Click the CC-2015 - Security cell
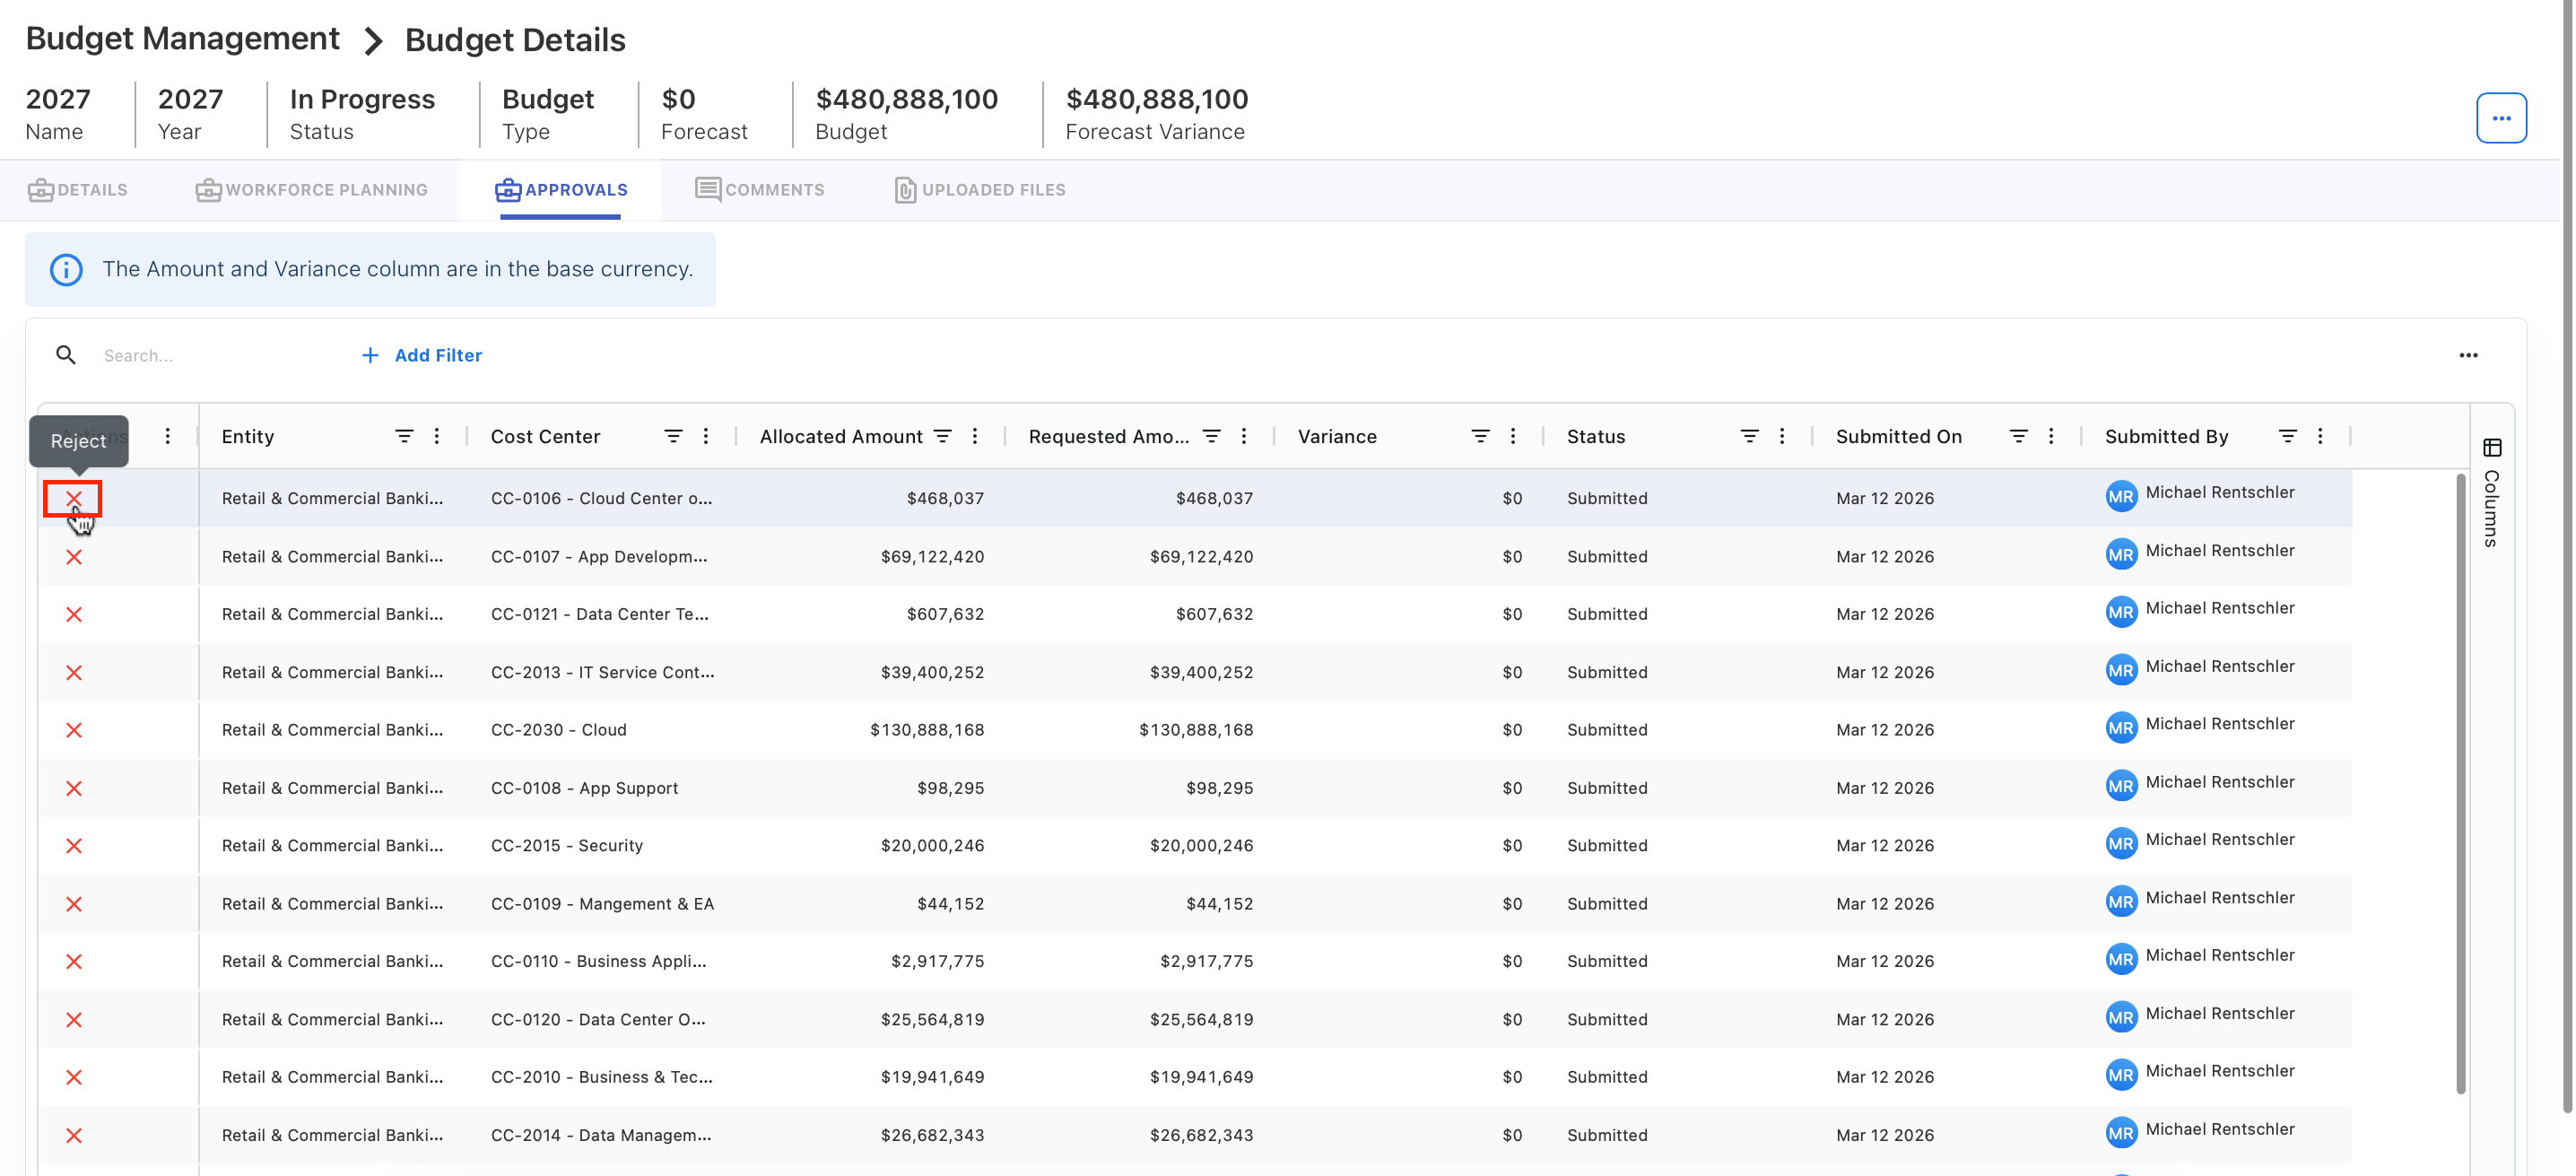 (x=566, y=846)
